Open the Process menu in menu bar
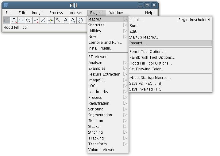Screen dimensions: 220x156 tap(56, 13)
